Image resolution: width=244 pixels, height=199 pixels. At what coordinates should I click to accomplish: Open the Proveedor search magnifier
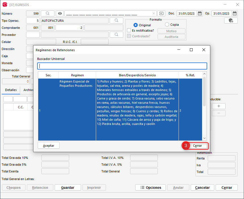click(116, 34)
